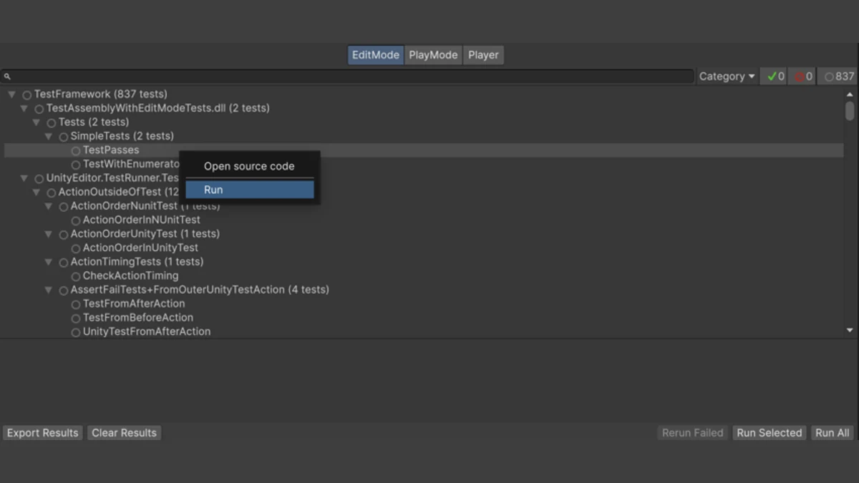Click the Run All button
Screen dimensions: 859x483
click(x=833, y=433)
